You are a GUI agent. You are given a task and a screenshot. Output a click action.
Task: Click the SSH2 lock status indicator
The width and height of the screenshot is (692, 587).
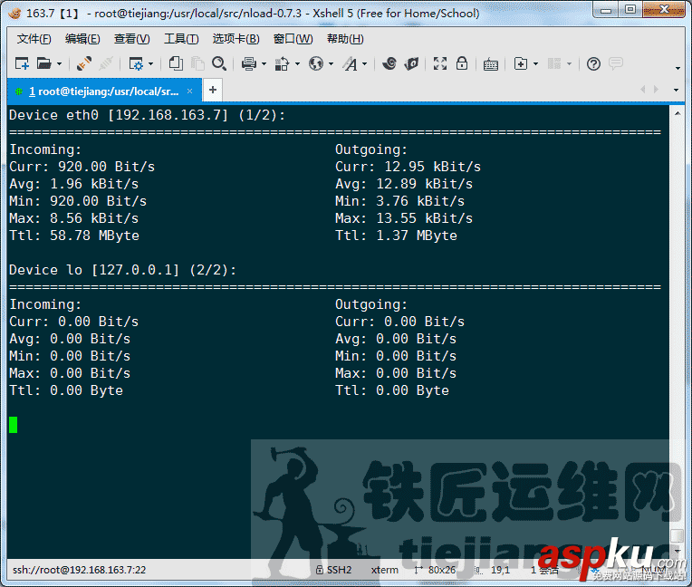pos(333,570)
